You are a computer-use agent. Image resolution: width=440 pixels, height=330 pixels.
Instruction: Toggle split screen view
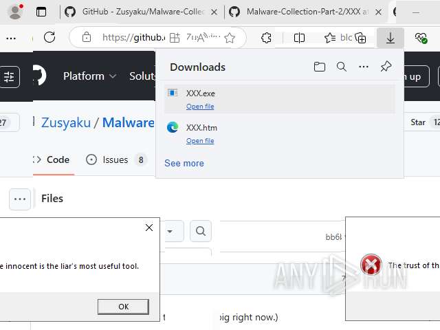[299, 38]
